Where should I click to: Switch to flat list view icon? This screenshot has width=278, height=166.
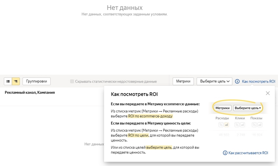tap(8, 81)
